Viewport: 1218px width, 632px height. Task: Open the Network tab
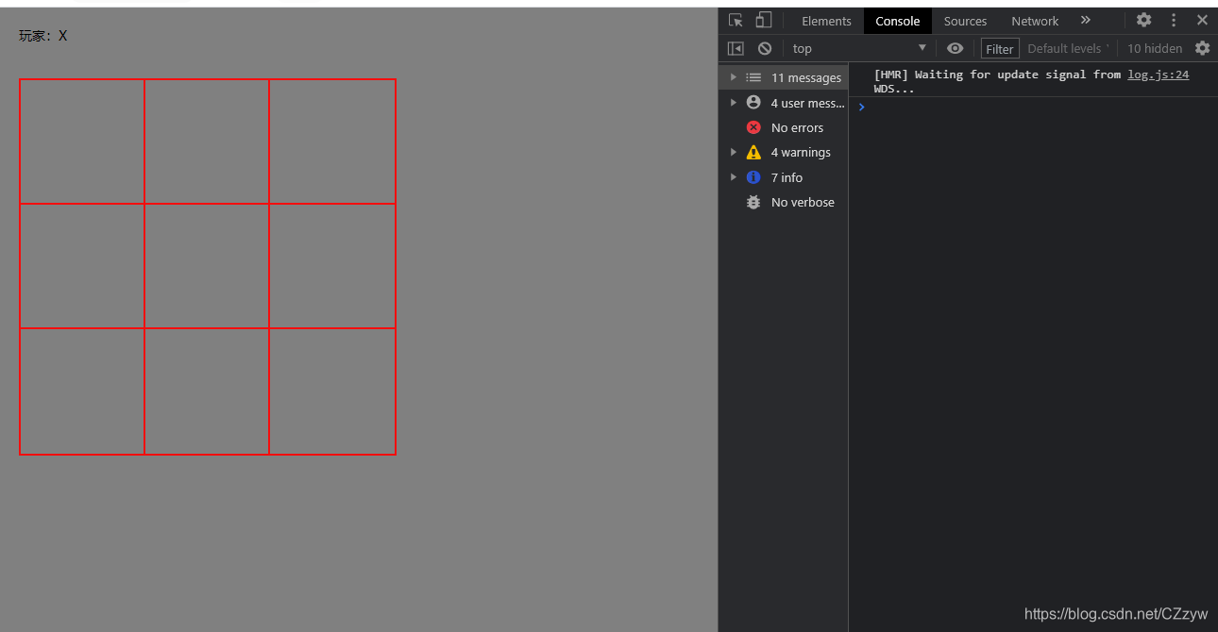(1035, 21)
